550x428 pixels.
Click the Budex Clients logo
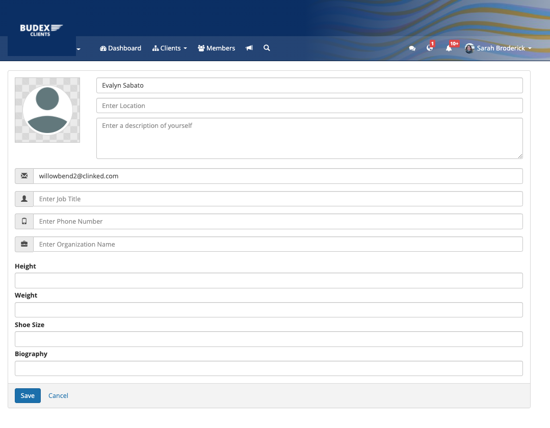click(41, 30)
